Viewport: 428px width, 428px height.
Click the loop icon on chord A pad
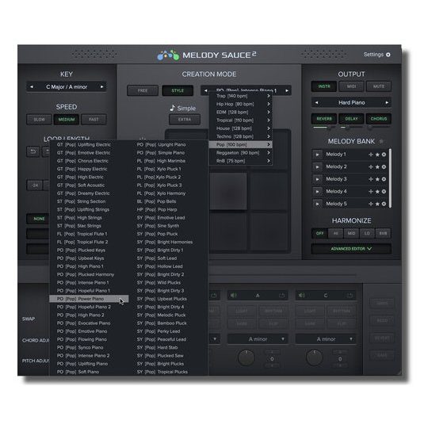pos(281,296)
